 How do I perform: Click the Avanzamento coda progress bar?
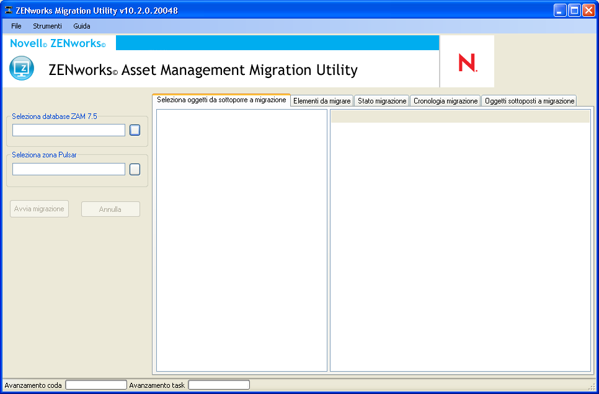tap(96, 385)
